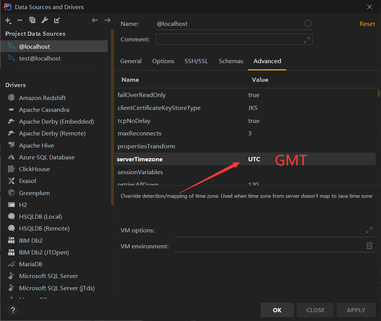Click the Value column header
381x321 pixels.
260,80
